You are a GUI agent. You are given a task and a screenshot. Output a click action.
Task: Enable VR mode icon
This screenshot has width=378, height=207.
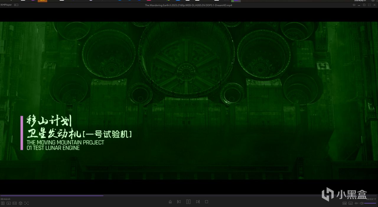click(14, 203)
